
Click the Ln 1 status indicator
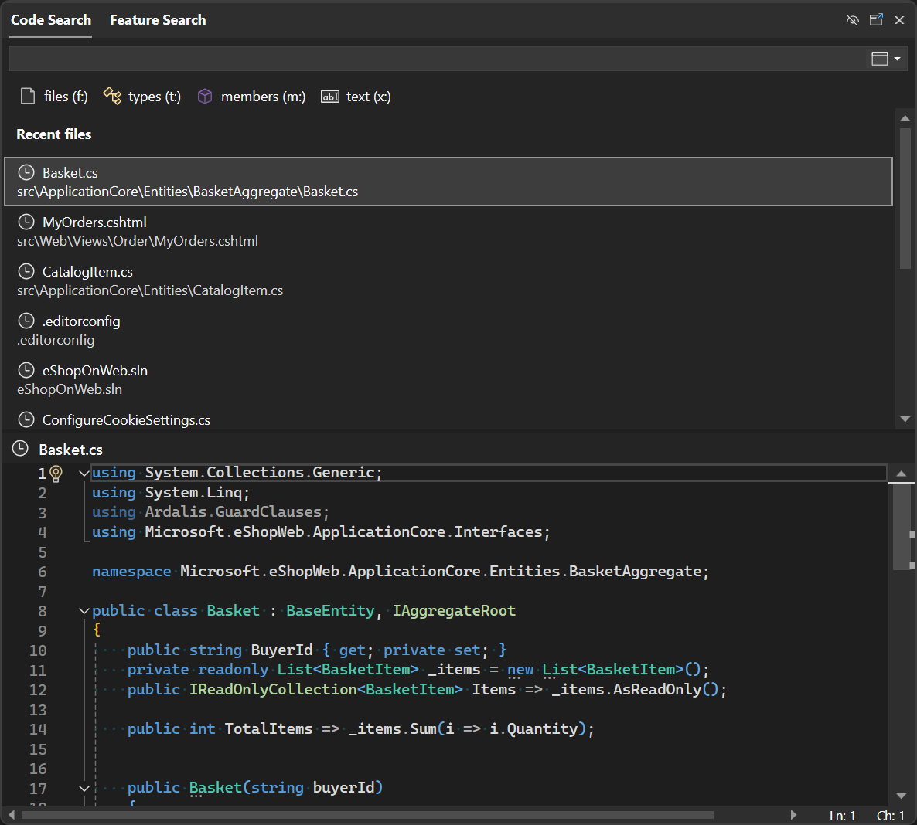842,815
